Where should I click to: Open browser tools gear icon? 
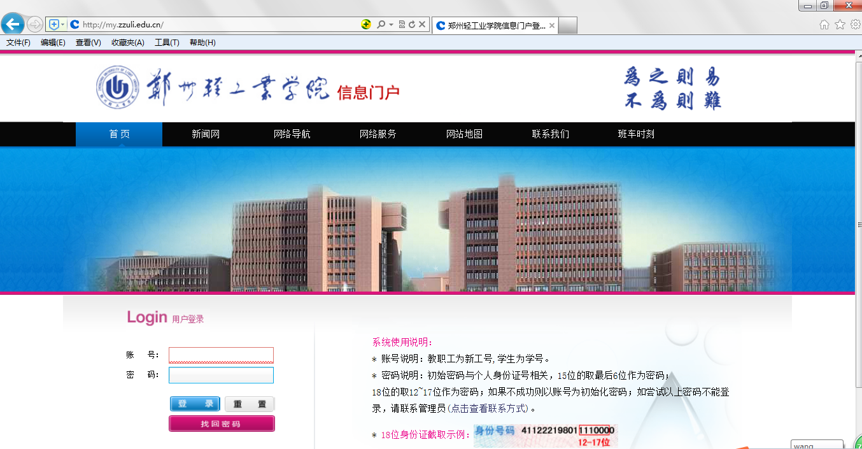point(856,24)
